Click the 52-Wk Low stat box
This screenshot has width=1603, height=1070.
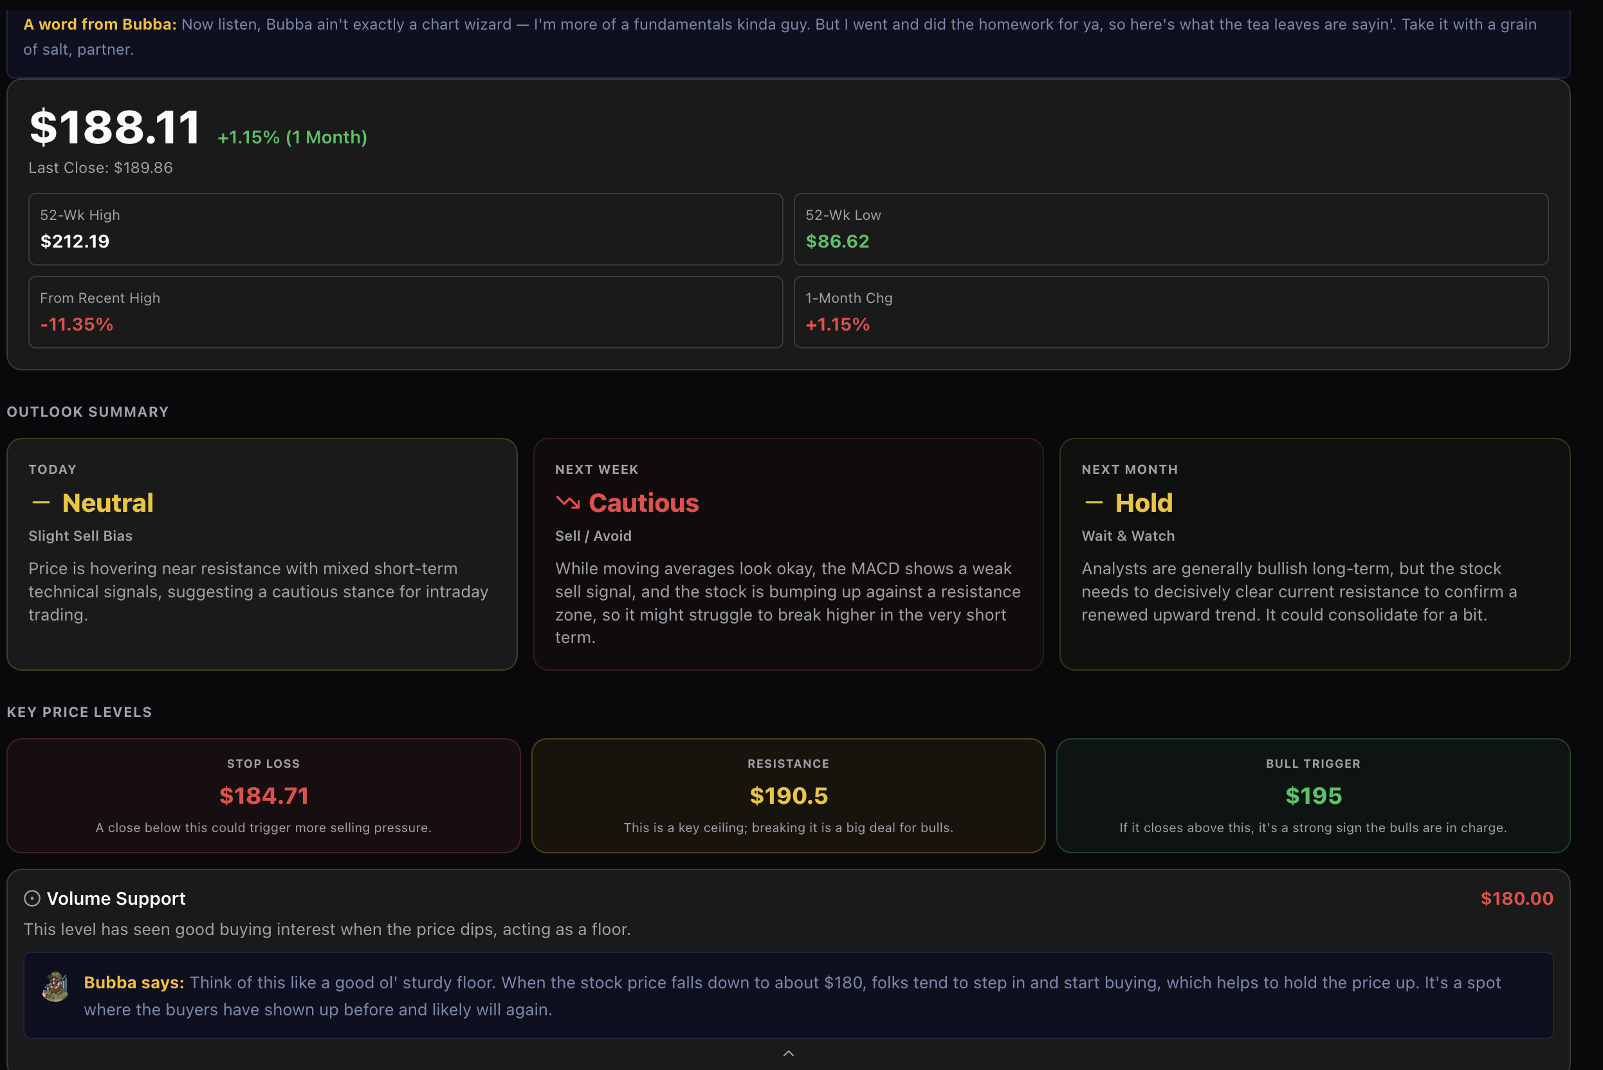[x=1170, y=230]
